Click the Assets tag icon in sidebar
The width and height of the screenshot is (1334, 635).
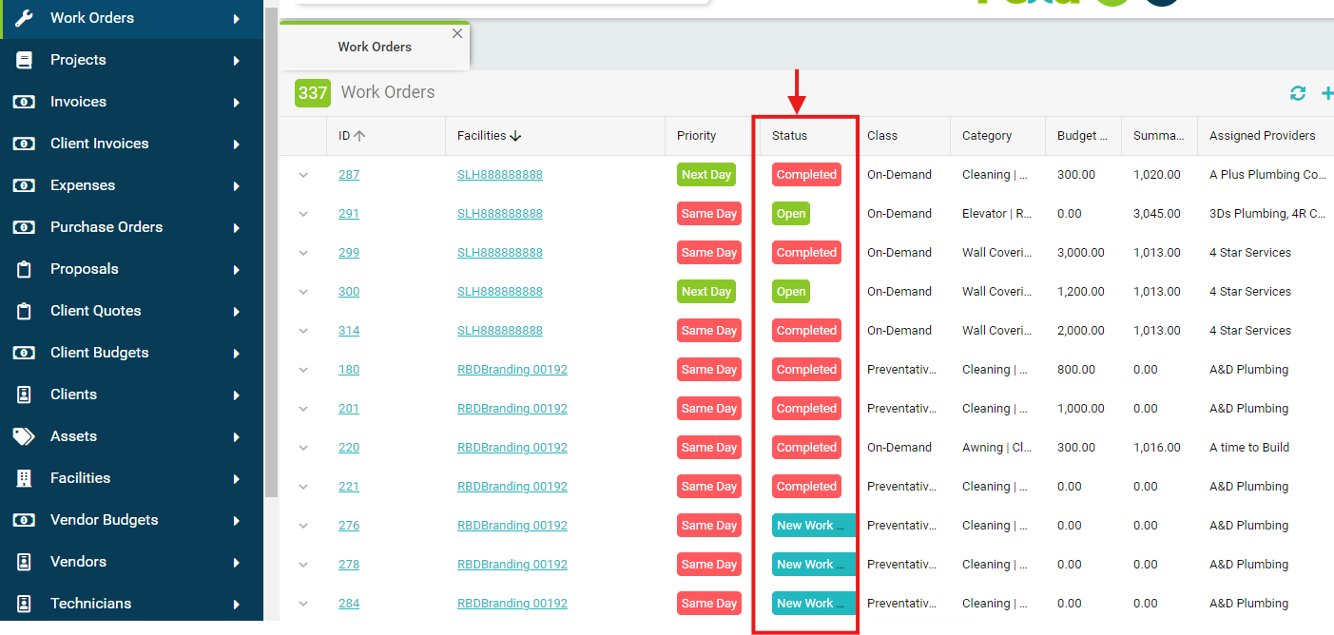24,436
